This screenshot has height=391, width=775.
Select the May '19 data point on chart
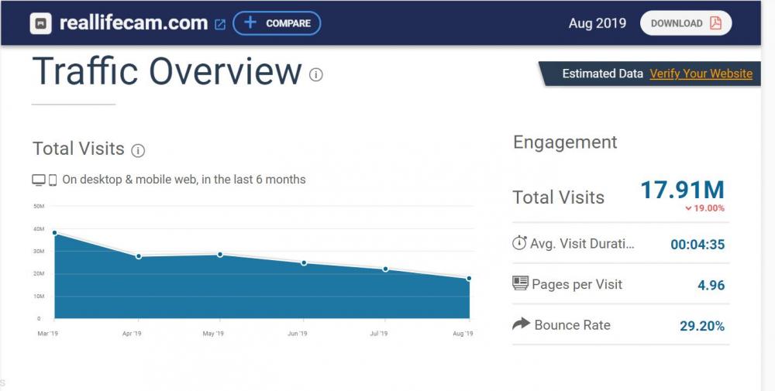click(220, 254)
